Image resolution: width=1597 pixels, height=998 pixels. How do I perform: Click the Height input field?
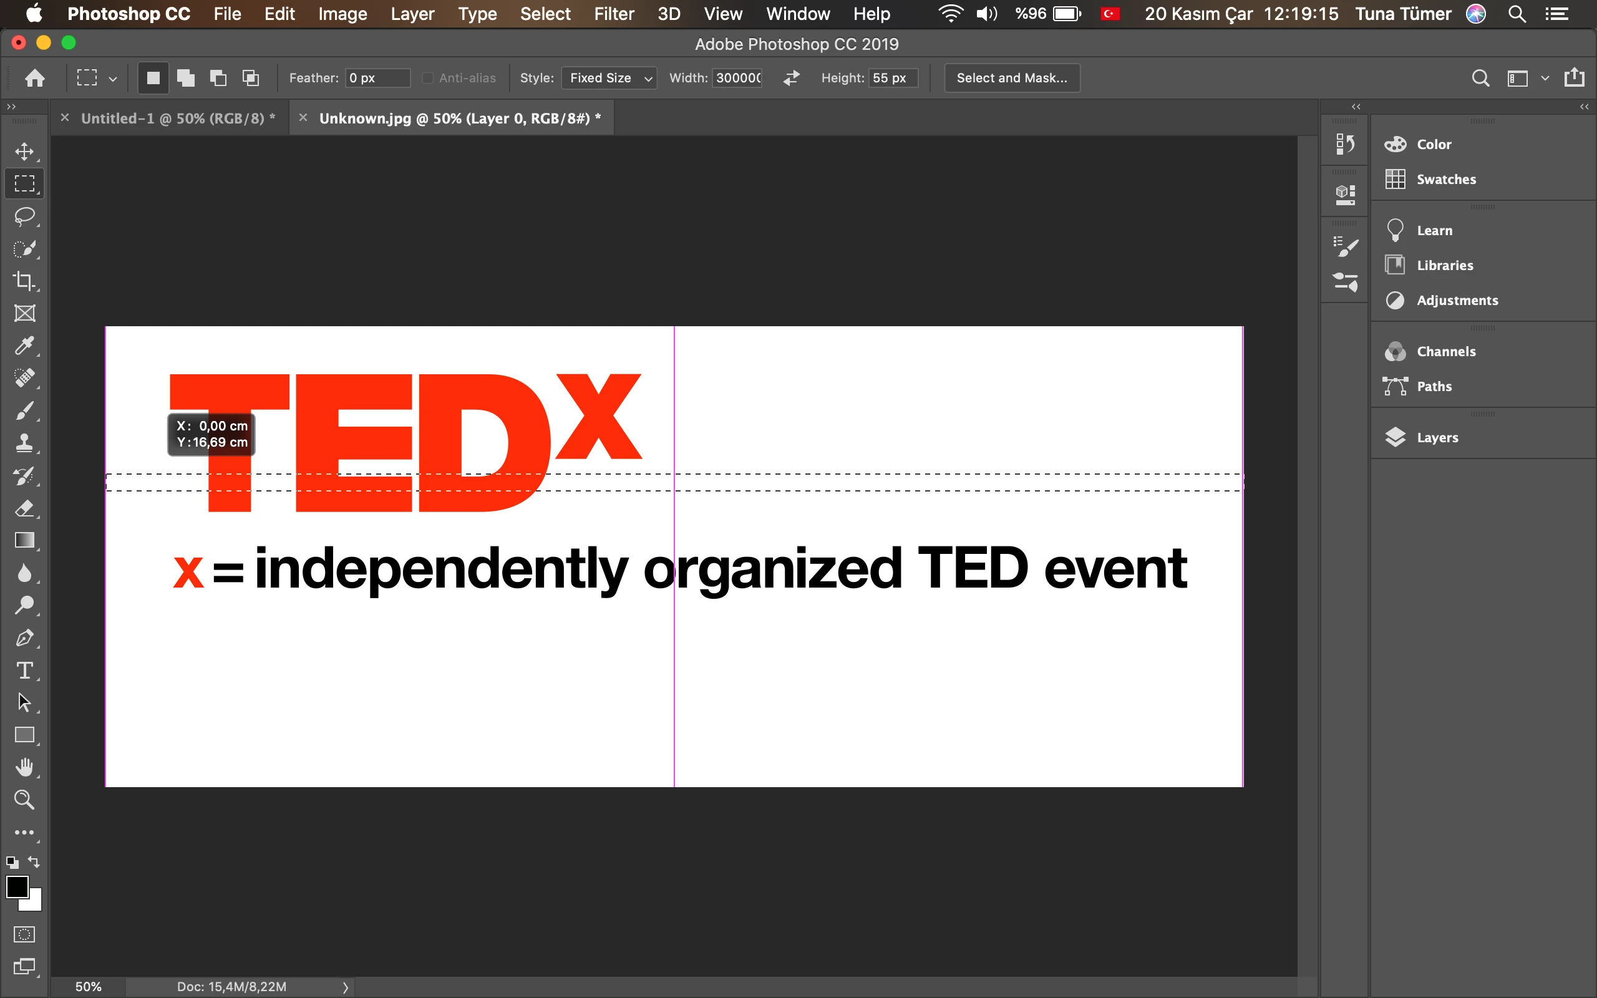(x=892, y=78)
